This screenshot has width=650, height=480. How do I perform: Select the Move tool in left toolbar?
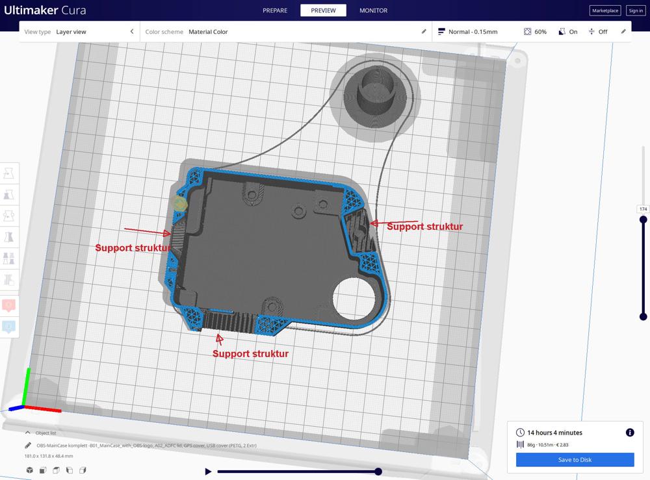[9, 173]
